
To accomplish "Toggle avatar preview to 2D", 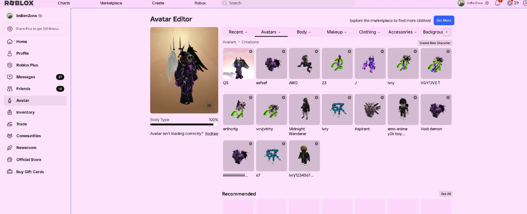I will click(x=209, y=106).
